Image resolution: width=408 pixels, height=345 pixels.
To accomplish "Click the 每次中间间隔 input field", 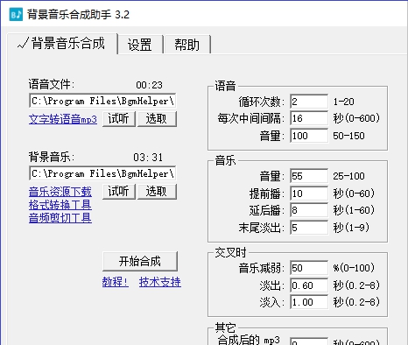I will pyautogui.click(x=309, y=118).
